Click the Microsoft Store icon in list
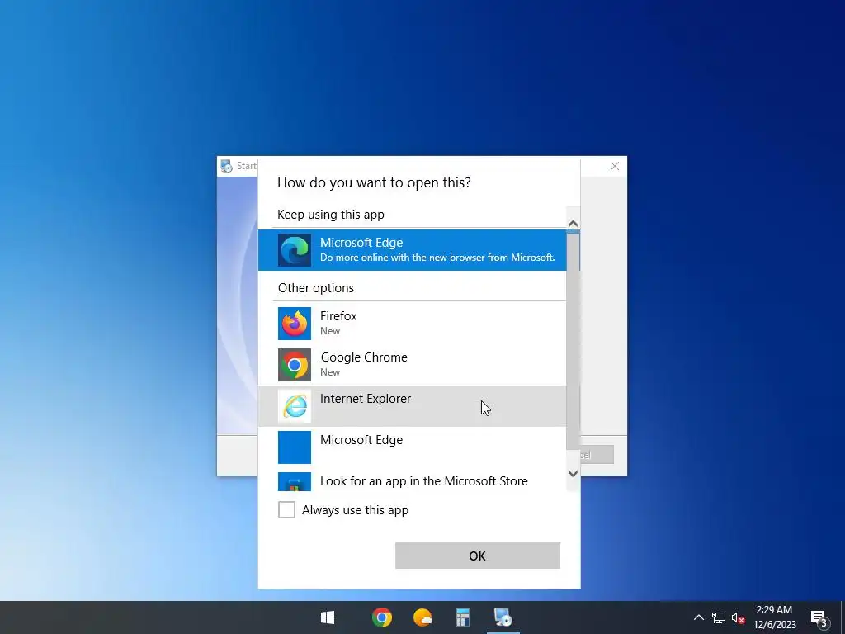845x634 pixels. point(295,482)
